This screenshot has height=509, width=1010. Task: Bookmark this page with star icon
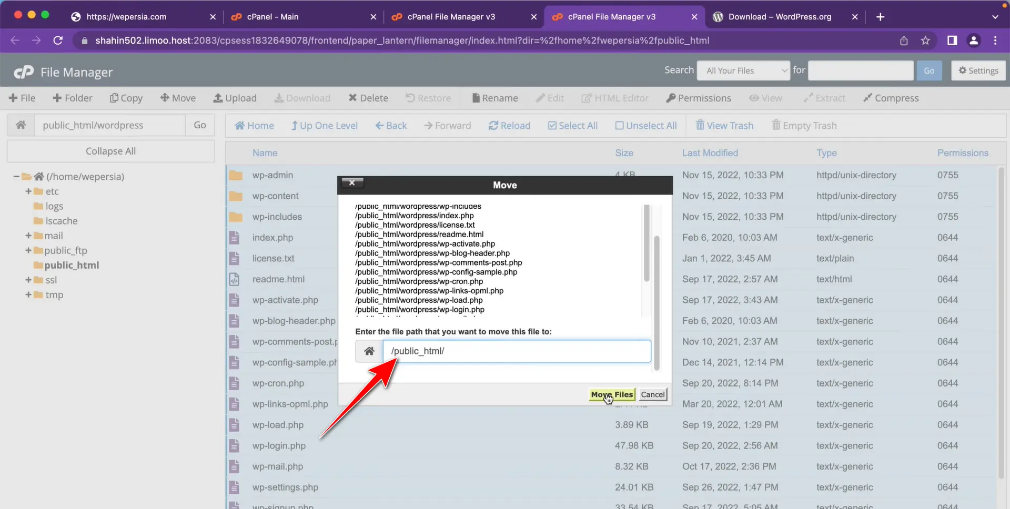[925, 40]
